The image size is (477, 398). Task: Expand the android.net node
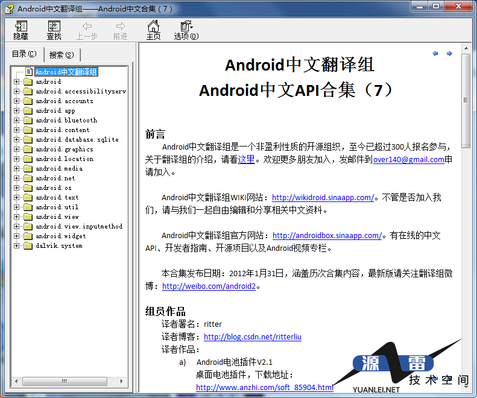[x=16, y=178]
